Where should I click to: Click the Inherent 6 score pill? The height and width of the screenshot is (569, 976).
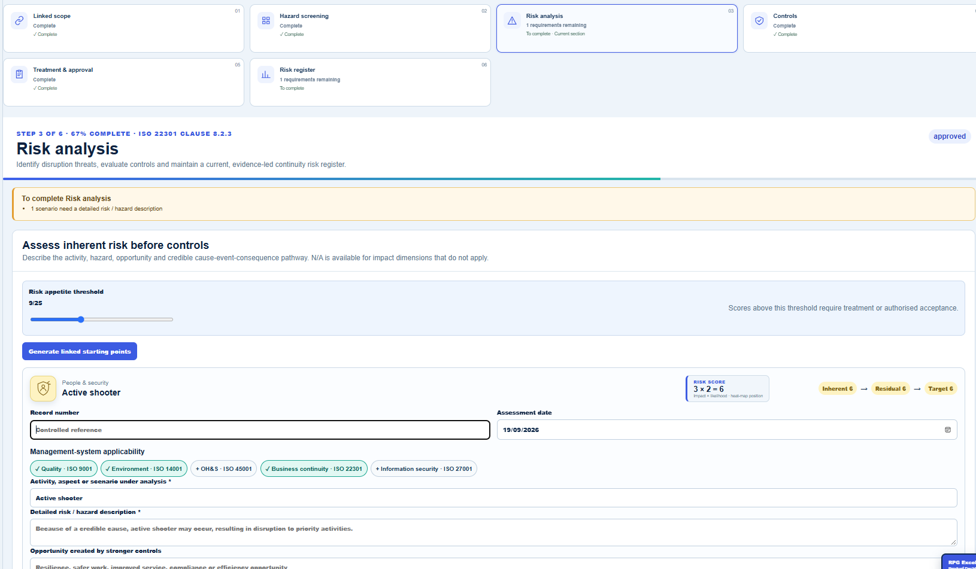pos(838,388)
